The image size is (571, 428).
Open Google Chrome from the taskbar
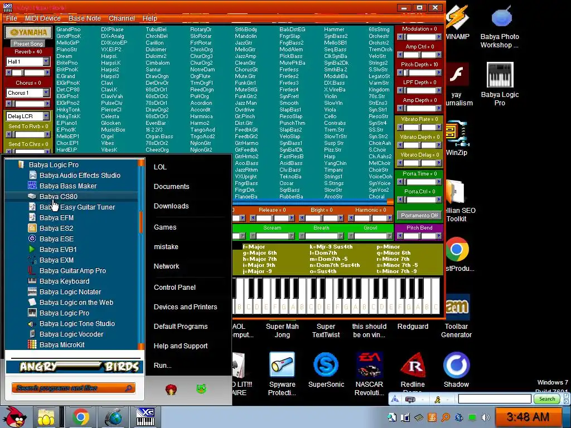pos(81,417)
